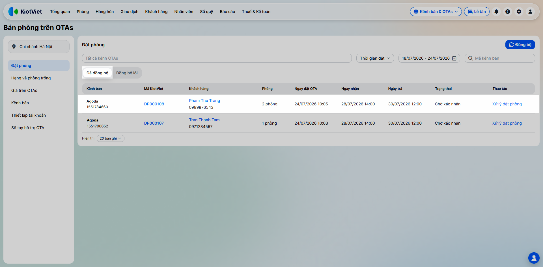
Task: Open the Chi nhánh Hà Nội branch selector
Action: click(39, 47)
